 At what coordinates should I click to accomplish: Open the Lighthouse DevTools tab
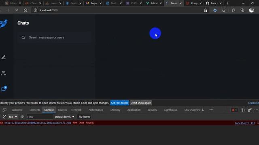point(171,110)
